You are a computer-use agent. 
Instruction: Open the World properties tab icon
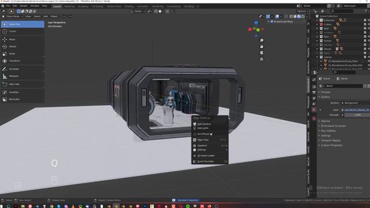point(314,110)
